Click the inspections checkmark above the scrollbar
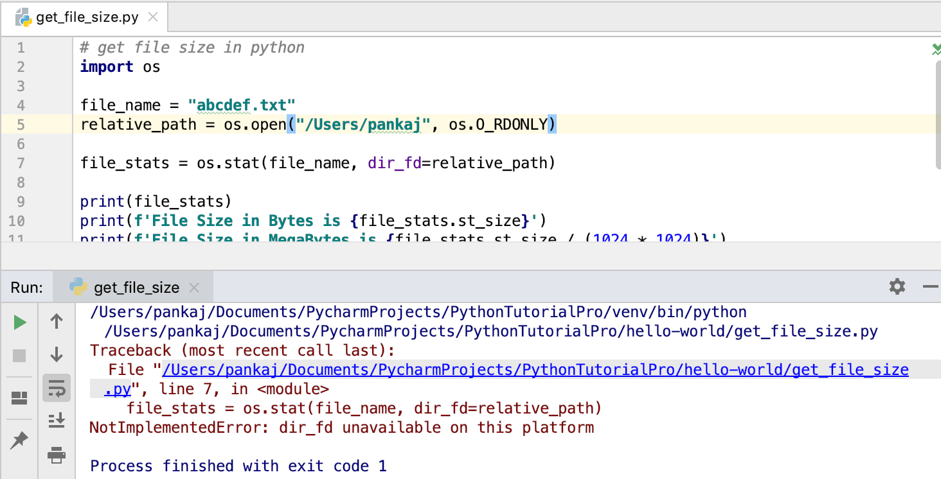The image size is (941, 479). click(935, 48)
